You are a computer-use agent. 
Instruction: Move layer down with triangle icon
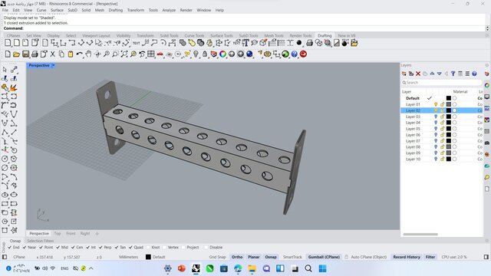440,74
